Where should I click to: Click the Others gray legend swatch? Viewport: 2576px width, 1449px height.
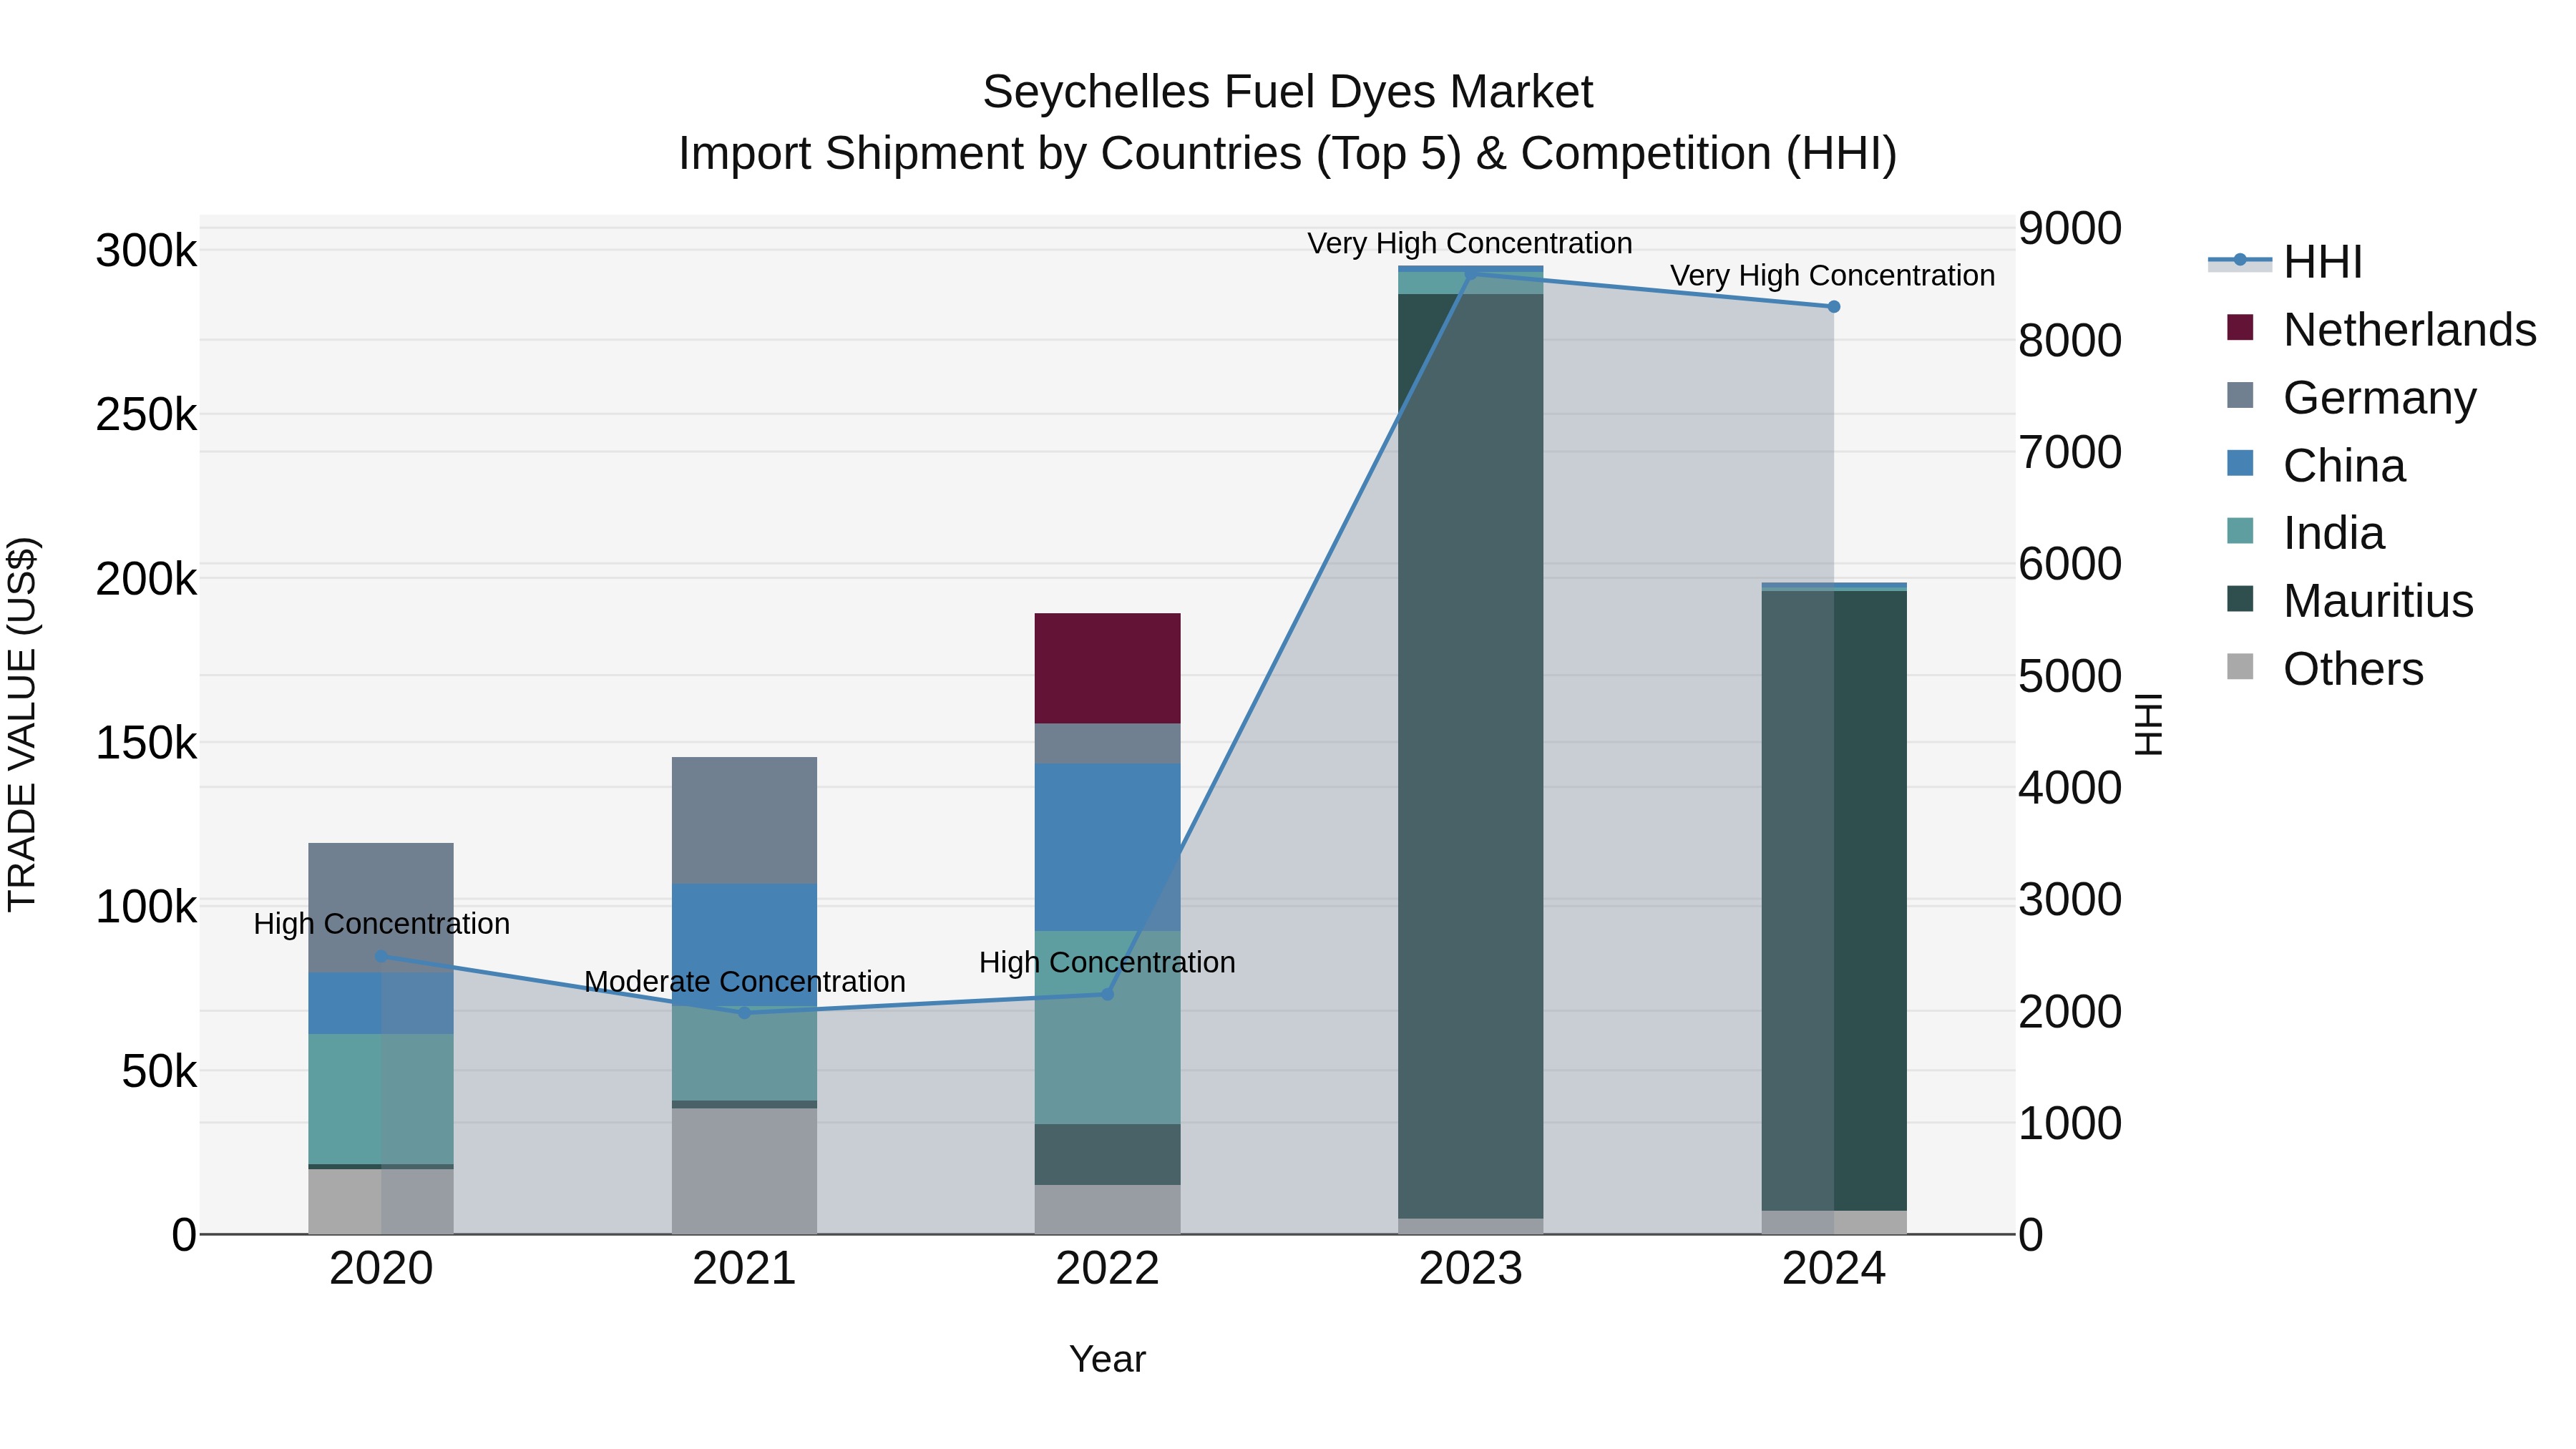coord(2240,667)
